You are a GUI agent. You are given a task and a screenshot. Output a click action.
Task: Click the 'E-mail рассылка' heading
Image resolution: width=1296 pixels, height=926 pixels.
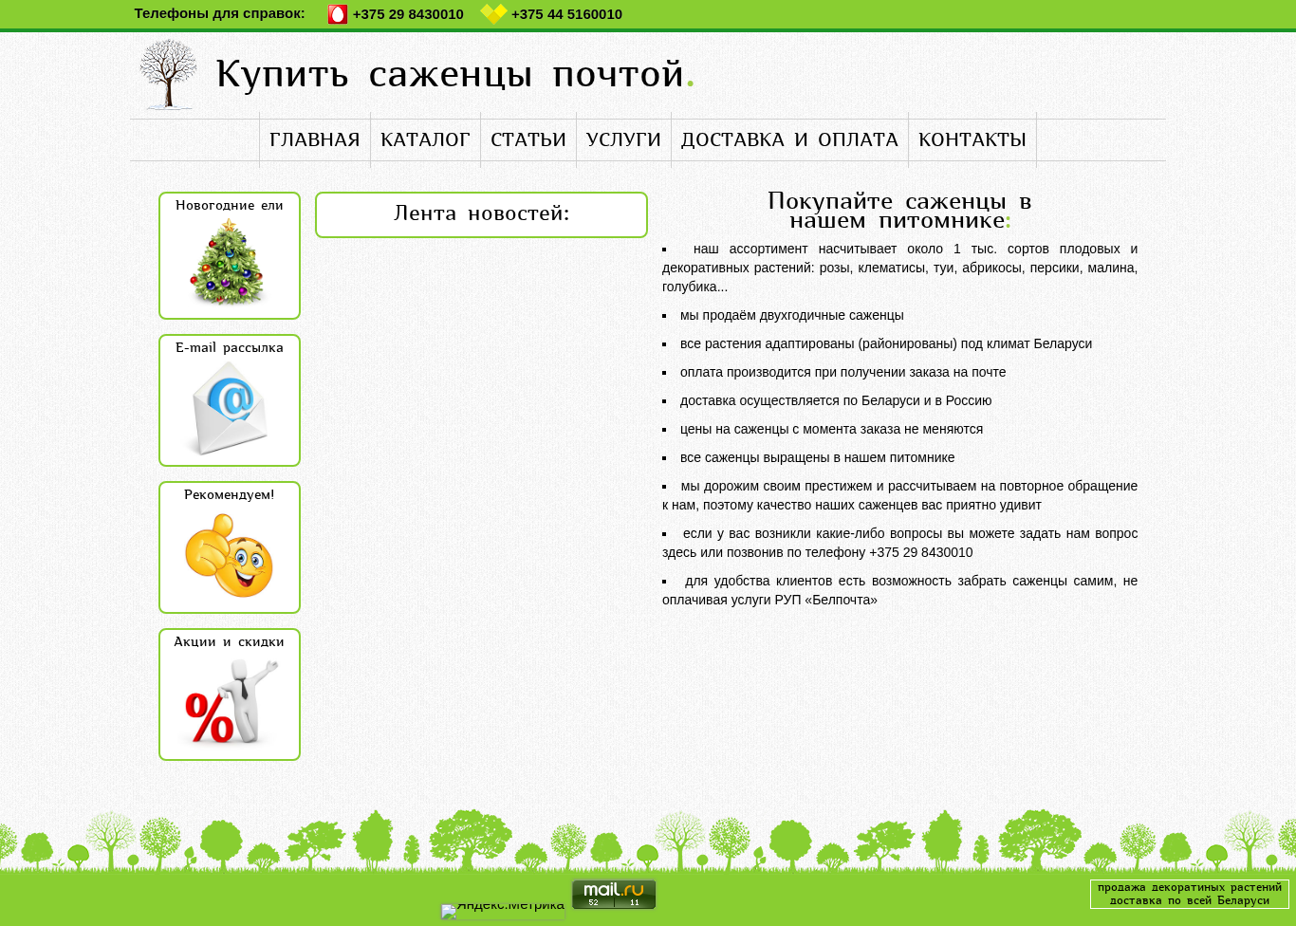click(230, 347)
